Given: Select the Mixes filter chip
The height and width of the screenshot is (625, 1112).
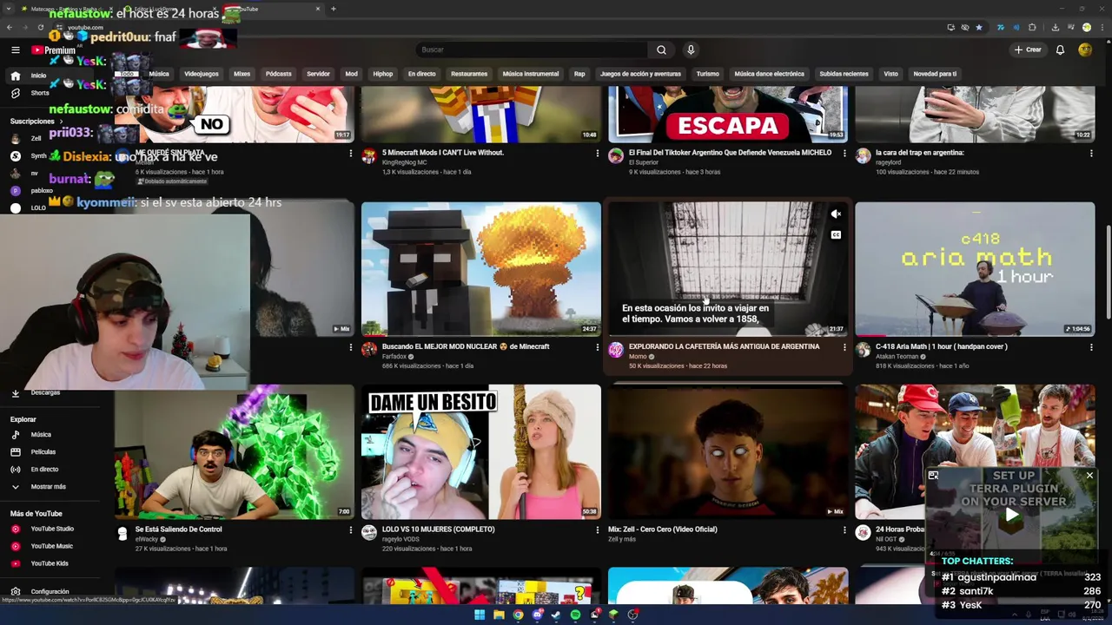Looking at the screenshot, I should [242, 74].
